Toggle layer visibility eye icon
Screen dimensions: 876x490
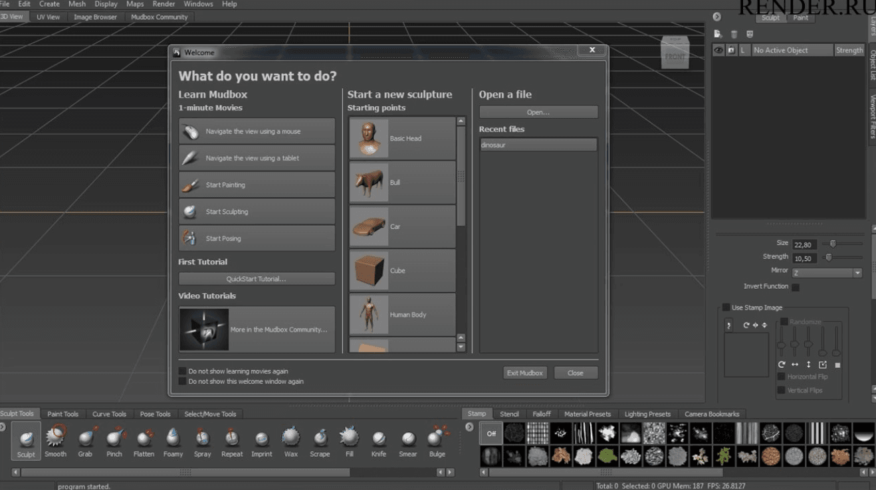[718, 50]
